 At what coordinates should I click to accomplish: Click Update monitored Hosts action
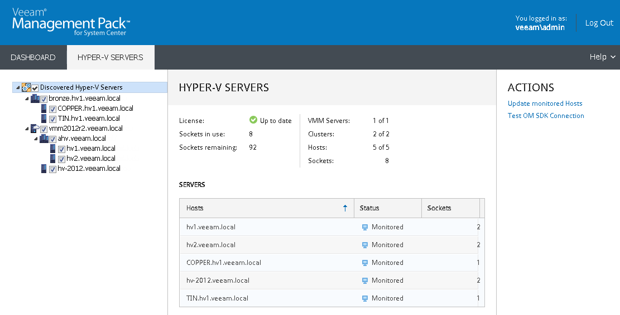(x=545, y=104)
